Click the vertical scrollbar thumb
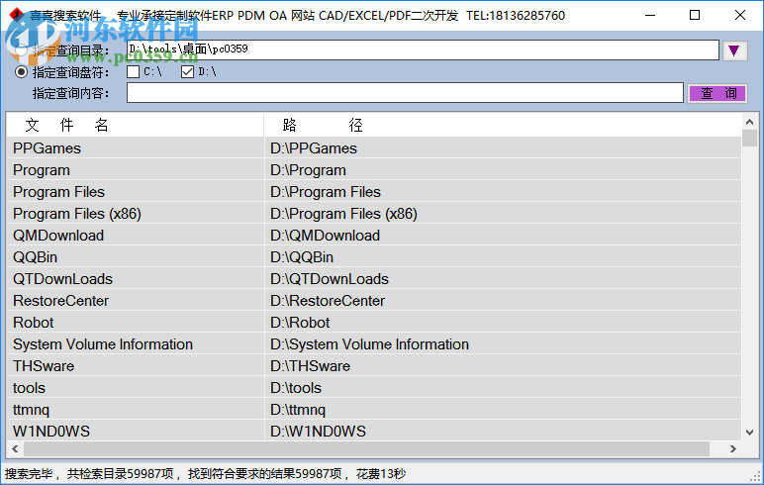The height and width of the screenshot is (485, 764). [749, 138]
